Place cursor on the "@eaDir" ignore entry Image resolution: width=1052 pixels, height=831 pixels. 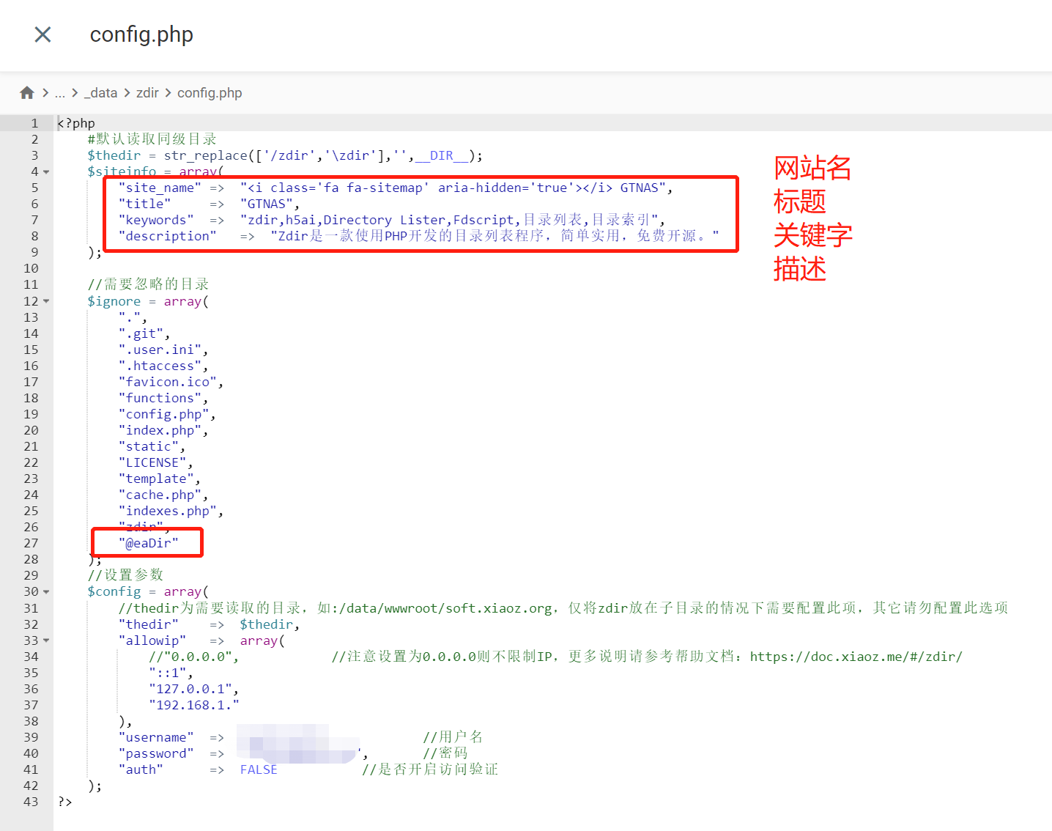pos(149,543)
